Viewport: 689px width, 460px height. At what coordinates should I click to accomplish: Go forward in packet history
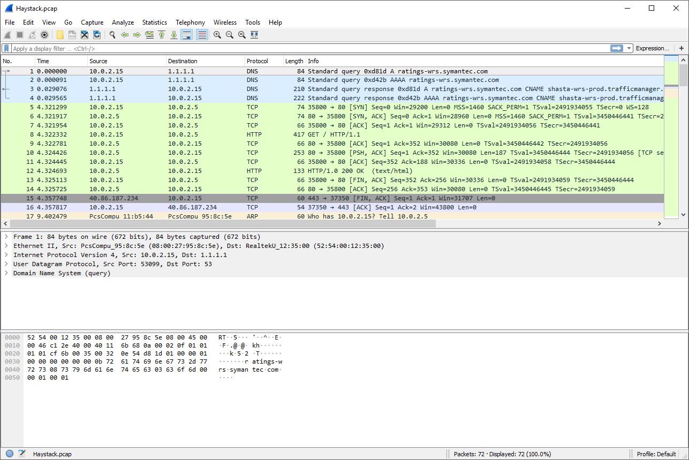137,35
